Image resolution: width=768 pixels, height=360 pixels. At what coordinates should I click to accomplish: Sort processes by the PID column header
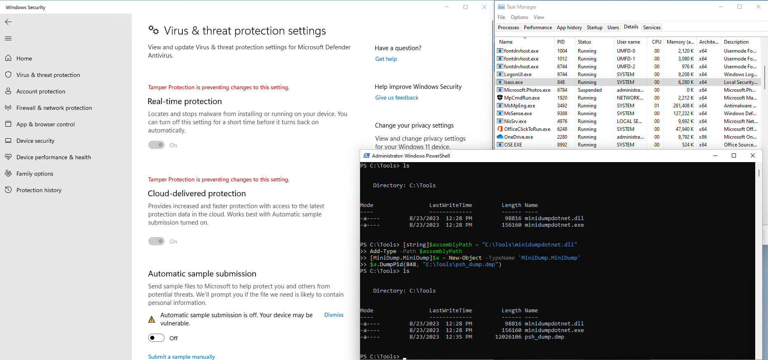click(x=564, y=42)
